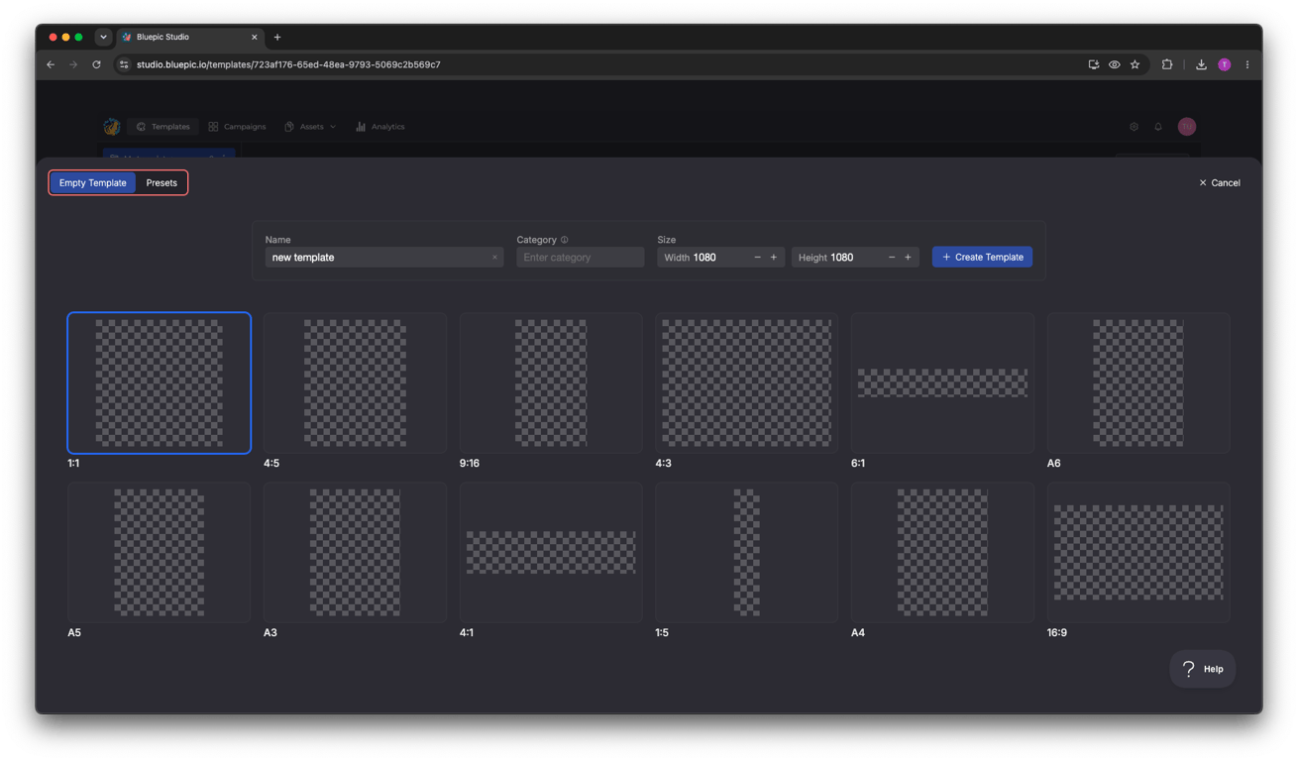
Task: Select the Empty Template tab
Action: (x=93, y=182)
